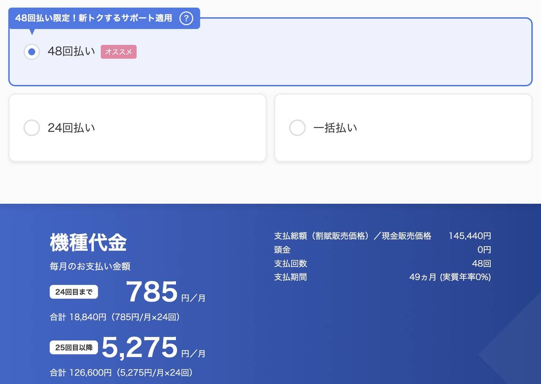Click the 頭金 0円 value

pos(484,250)
